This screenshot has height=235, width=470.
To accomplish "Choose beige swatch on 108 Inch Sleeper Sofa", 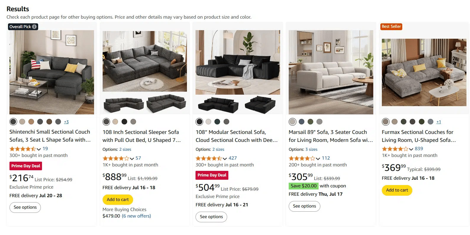I will (x=115, y=121).
